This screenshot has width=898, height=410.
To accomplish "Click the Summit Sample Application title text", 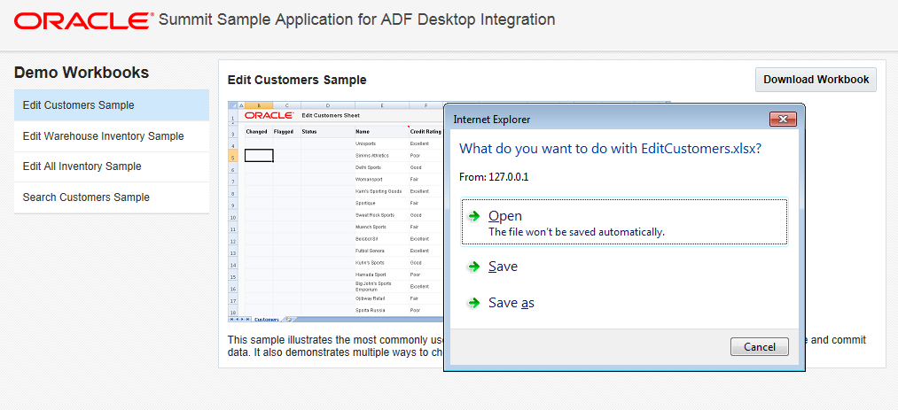I will click(x=356, y=19).
